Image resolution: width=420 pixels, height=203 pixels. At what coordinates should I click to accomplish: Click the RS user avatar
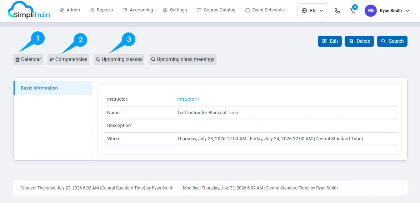[x=371, y=11]
